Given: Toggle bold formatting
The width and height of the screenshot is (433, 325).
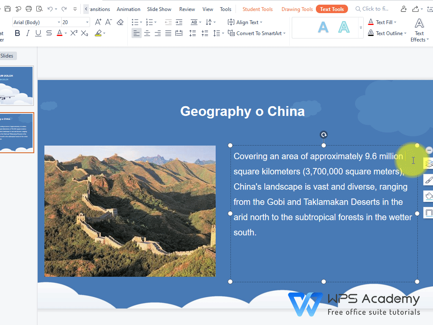Looking at the screenshot, I should (x=17, y=33).
